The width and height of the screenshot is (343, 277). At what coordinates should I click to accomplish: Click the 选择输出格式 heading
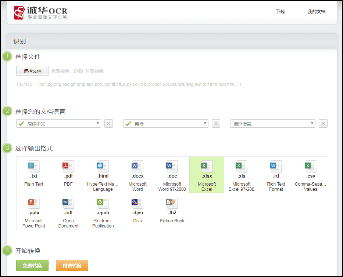tap(34, 149)
